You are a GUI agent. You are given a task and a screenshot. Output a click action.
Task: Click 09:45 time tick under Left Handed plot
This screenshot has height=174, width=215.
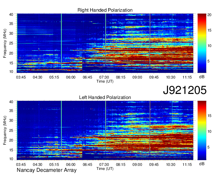(154, 165)
